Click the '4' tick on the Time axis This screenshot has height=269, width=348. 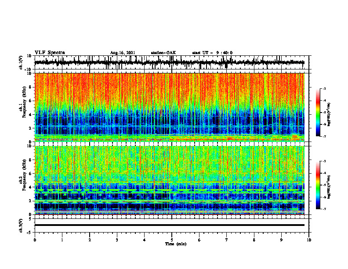point(145,240)
